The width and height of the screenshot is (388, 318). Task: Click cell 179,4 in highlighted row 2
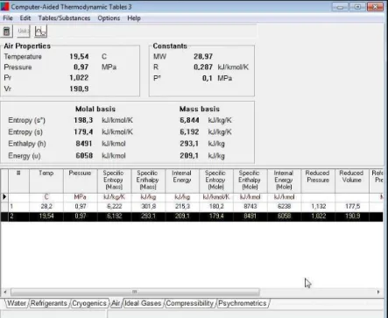tap(216, 216)
